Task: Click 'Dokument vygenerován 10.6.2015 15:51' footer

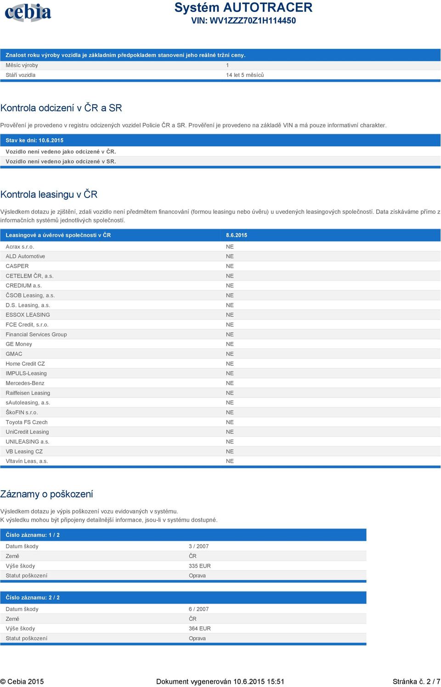Action: coord(220,681)
